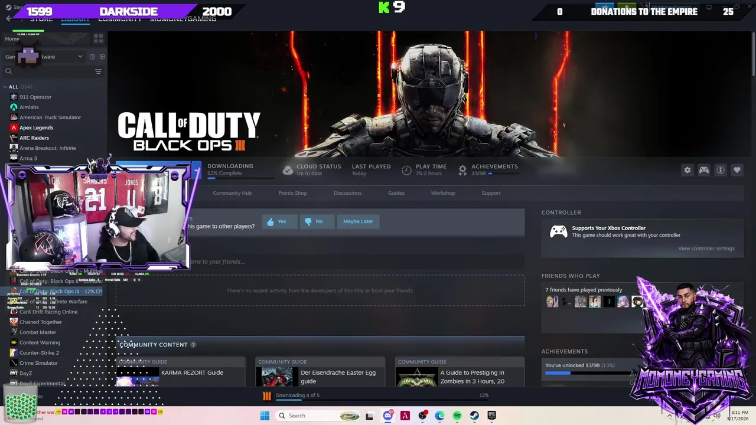The width and height of the screenshot is (756, 425).
Task: Select Arma 3 in library list
Action: click(28, 158)
